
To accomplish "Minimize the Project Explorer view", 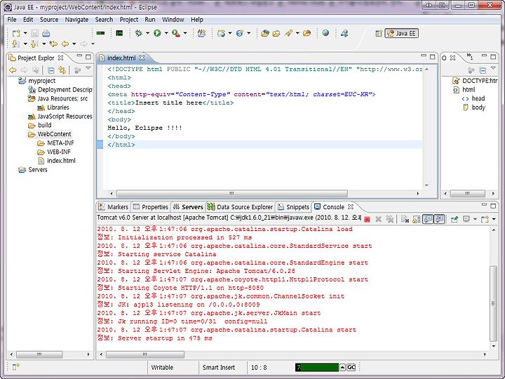I will point(79,56).
